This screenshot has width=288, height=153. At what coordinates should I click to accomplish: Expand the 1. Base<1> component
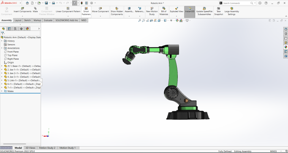pyautogui.click(x=2, y=66)
